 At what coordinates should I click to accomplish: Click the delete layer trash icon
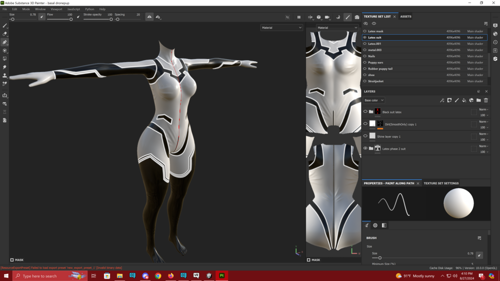(x=486, y=100)
